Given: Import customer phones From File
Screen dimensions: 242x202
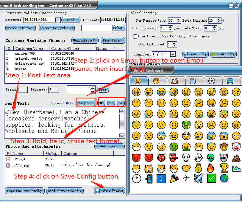Looking at the screenshot, I should (113, 40).
